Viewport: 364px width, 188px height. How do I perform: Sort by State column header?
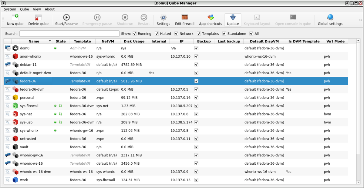(61, 41)
